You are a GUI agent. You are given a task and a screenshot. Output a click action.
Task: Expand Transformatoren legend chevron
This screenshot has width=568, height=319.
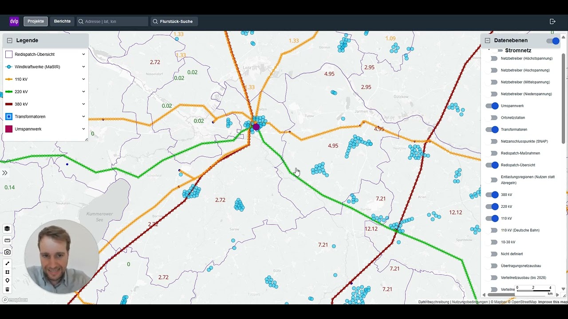(83, 117)
